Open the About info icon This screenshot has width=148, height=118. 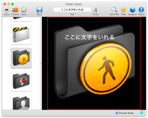click(141, 10)
